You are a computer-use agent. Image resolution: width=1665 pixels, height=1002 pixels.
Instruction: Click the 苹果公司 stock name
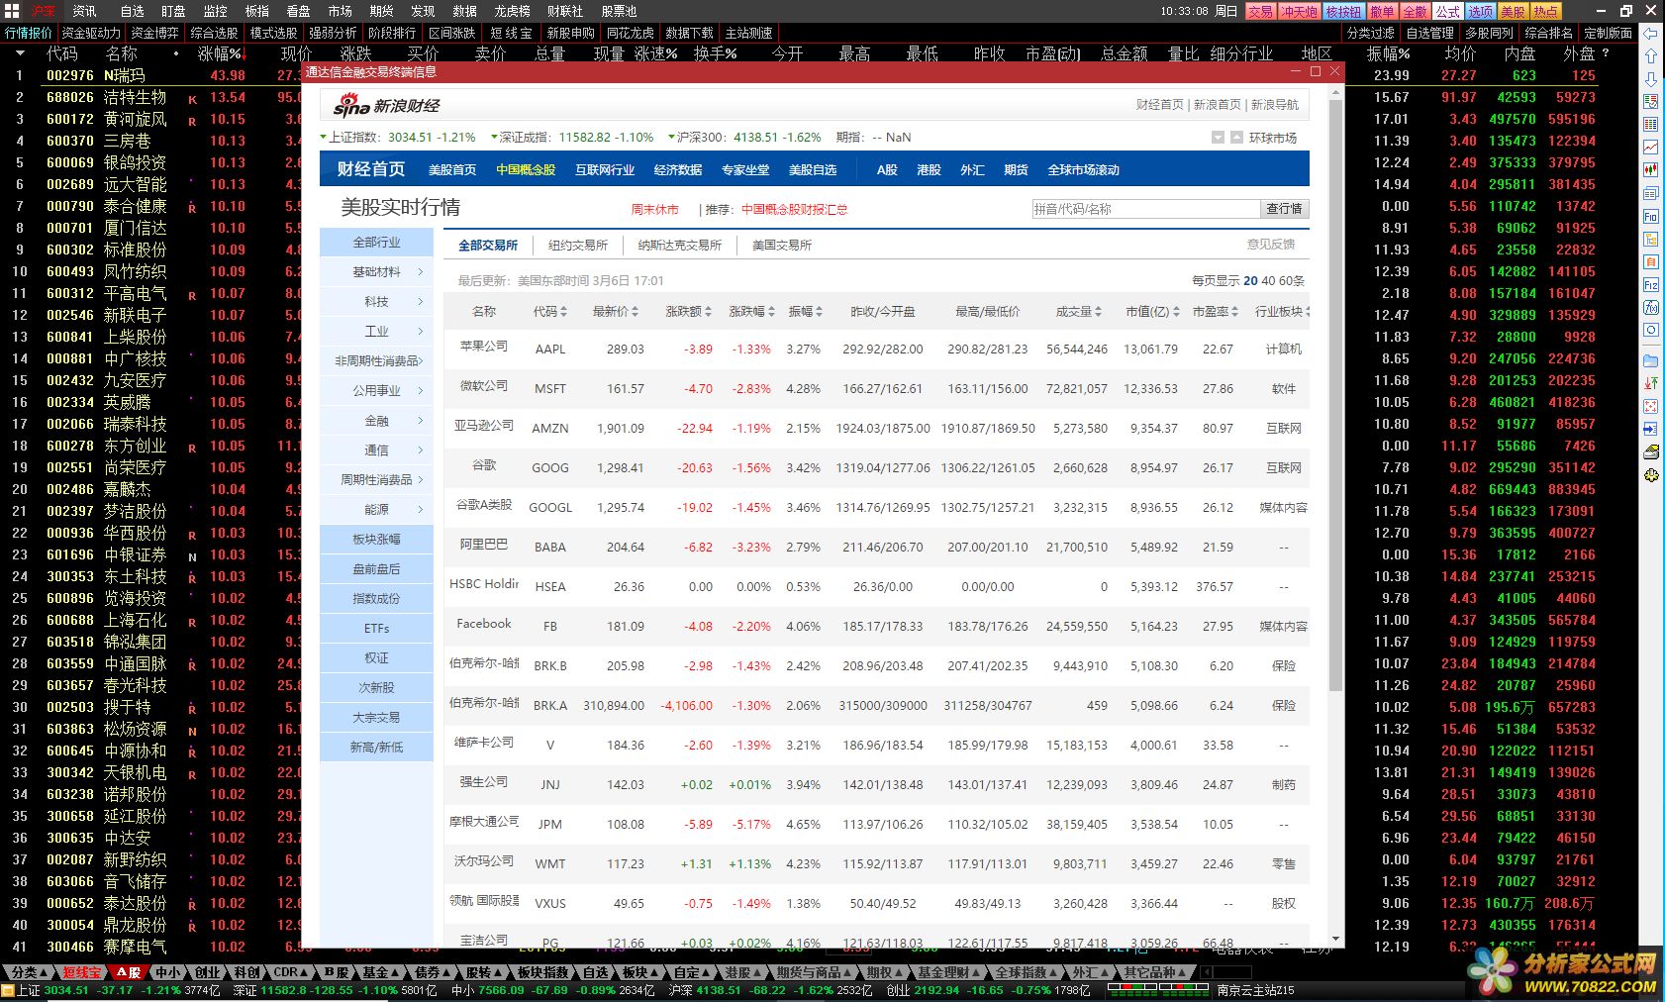click(x=484, y=346)
